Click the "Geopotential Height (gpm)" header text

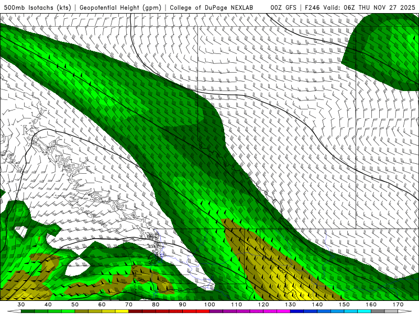tap(120, 7)
